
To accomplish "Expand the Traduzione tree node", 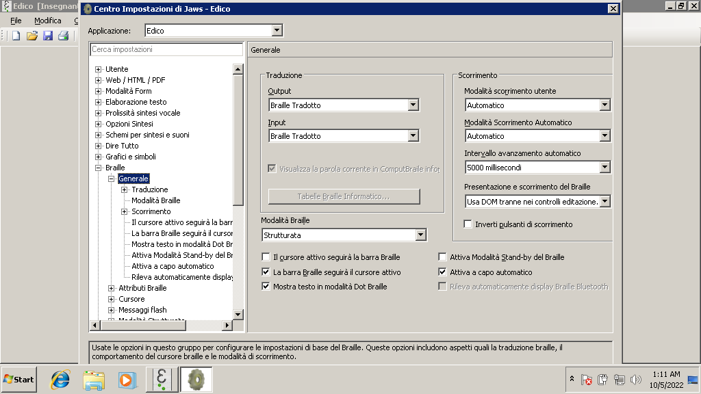I will (x=125, y=190).
